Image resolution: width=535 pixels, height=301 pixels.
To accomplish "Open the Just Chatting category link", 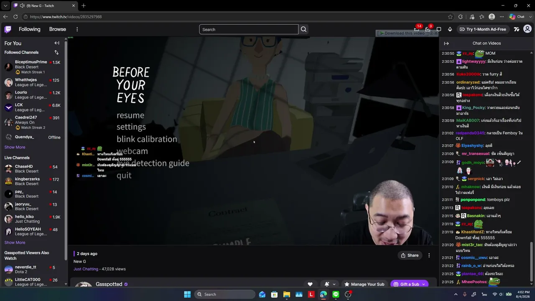I will (x=86, y=269).
